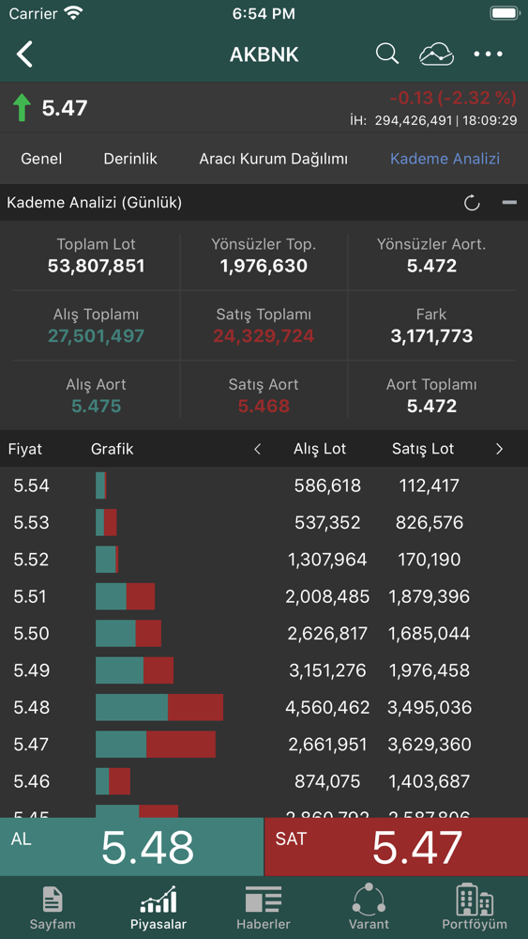Open the Genel tab

(x=41, y=159)
